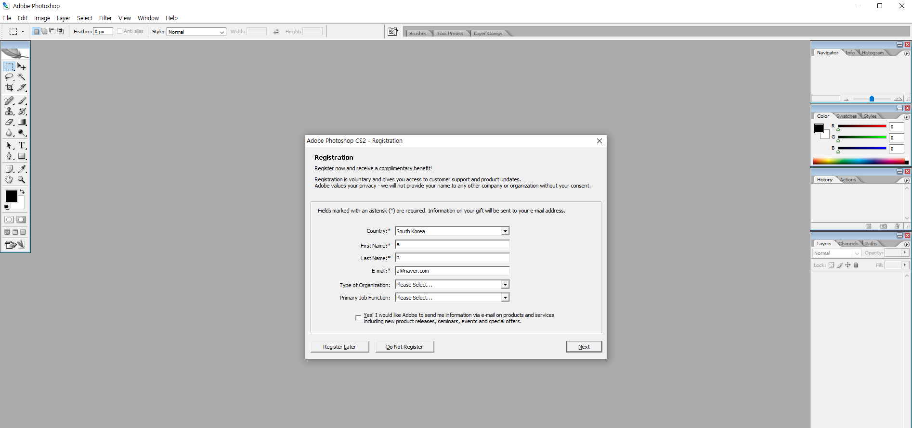Click the Register Later button
The width and height of the screenshot is (912, 428).
pyautogui.click(x=339, y=347)
